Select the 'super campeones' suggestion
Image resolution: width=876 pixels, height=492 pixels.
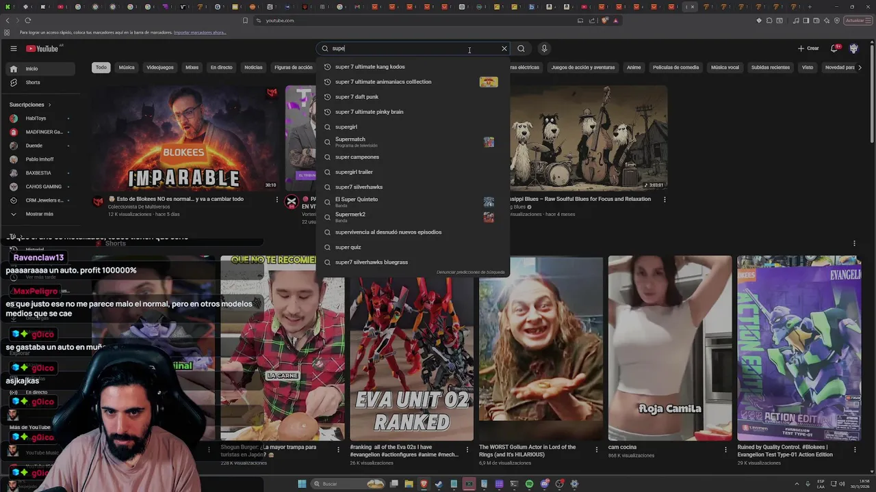tap(413, 157)
